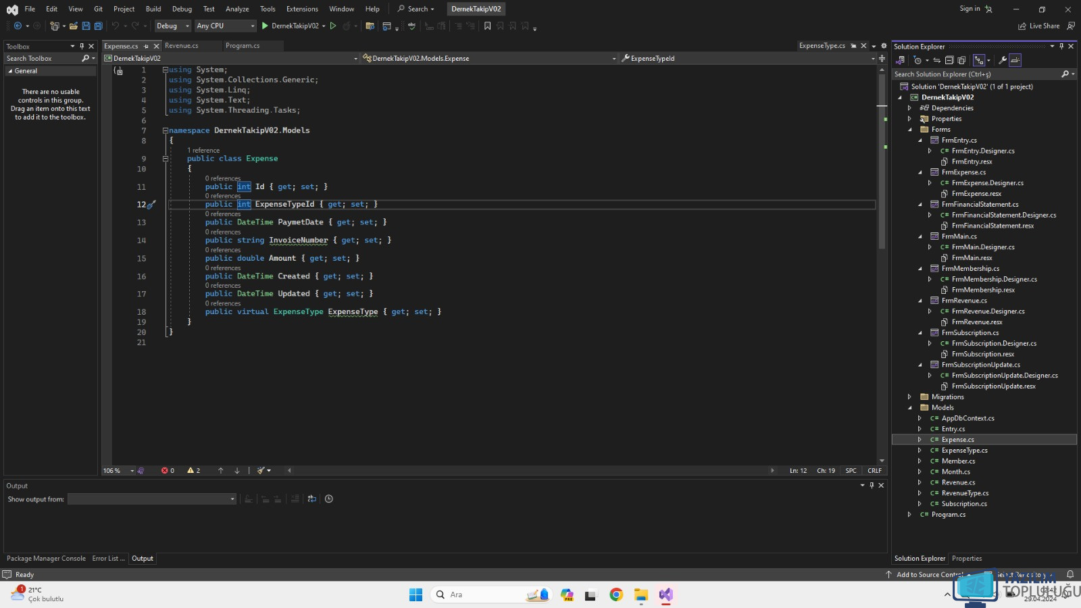Click the Search button in title bar
Image resolution: width=1081 pixels, height=608 pixels.
tap(416, 9)
